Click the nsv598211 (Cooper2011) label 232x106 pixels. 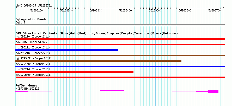click(x=33, y=47)
